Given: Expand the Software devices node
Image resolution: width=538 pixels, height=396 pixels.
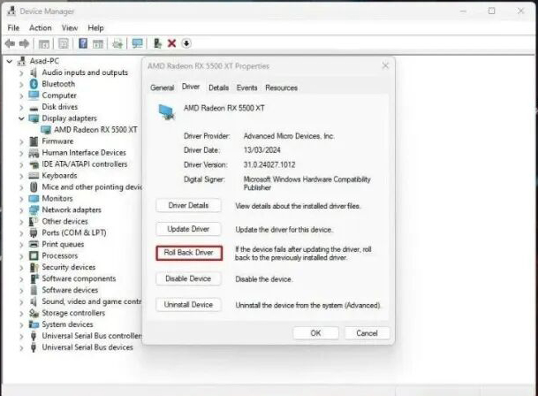Looking at the screenshot, I should tap(21, 291).
